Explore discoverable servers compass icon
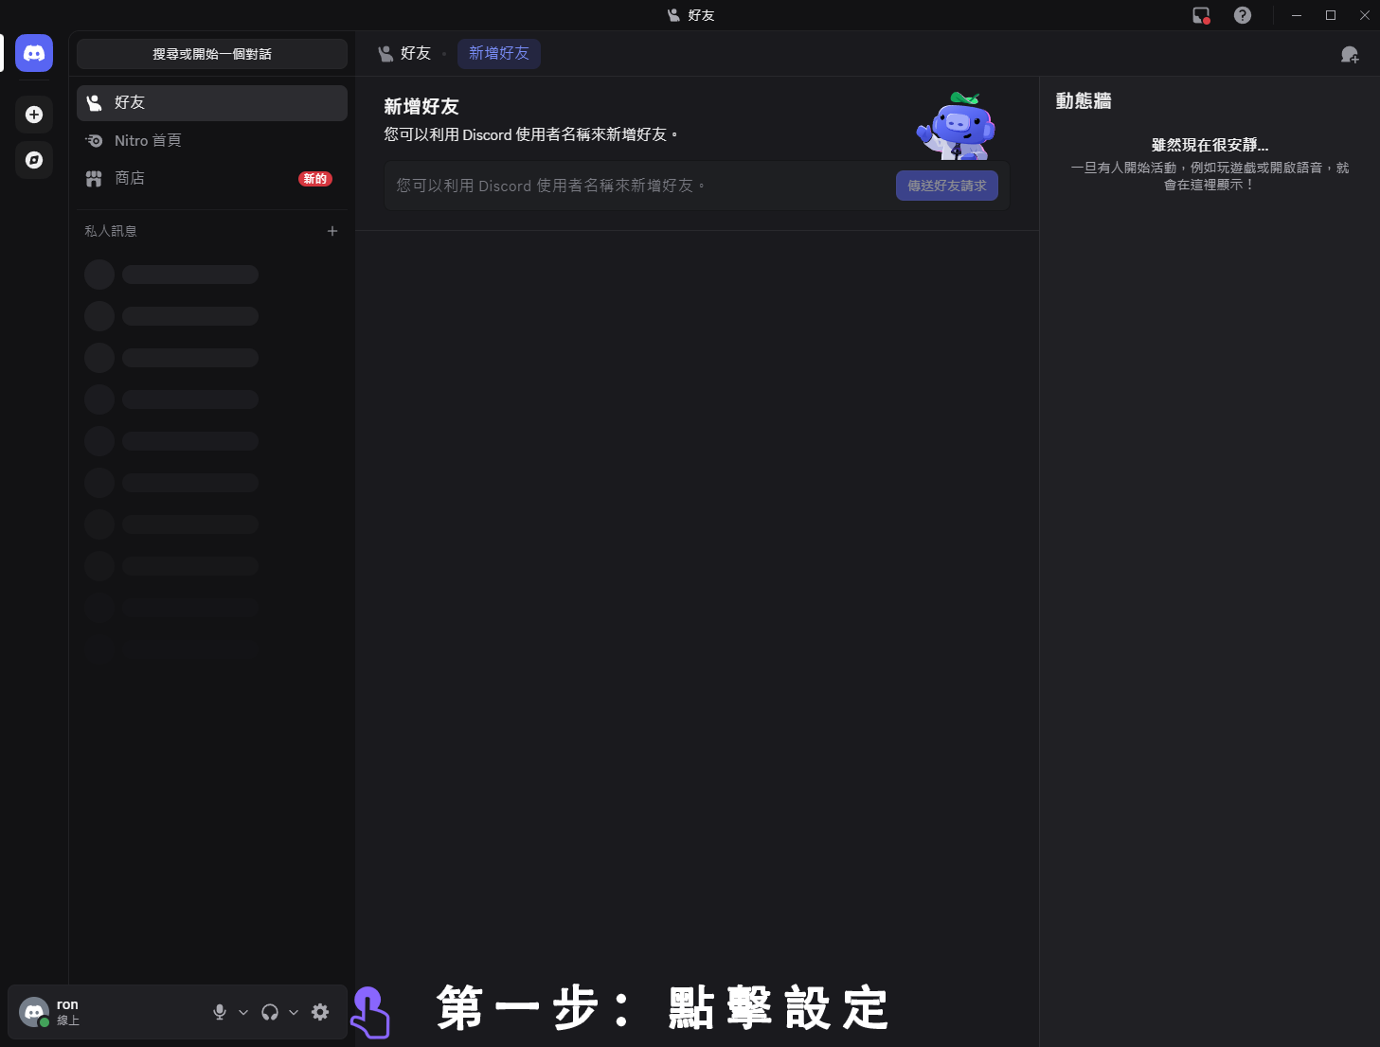 point(34,160)
